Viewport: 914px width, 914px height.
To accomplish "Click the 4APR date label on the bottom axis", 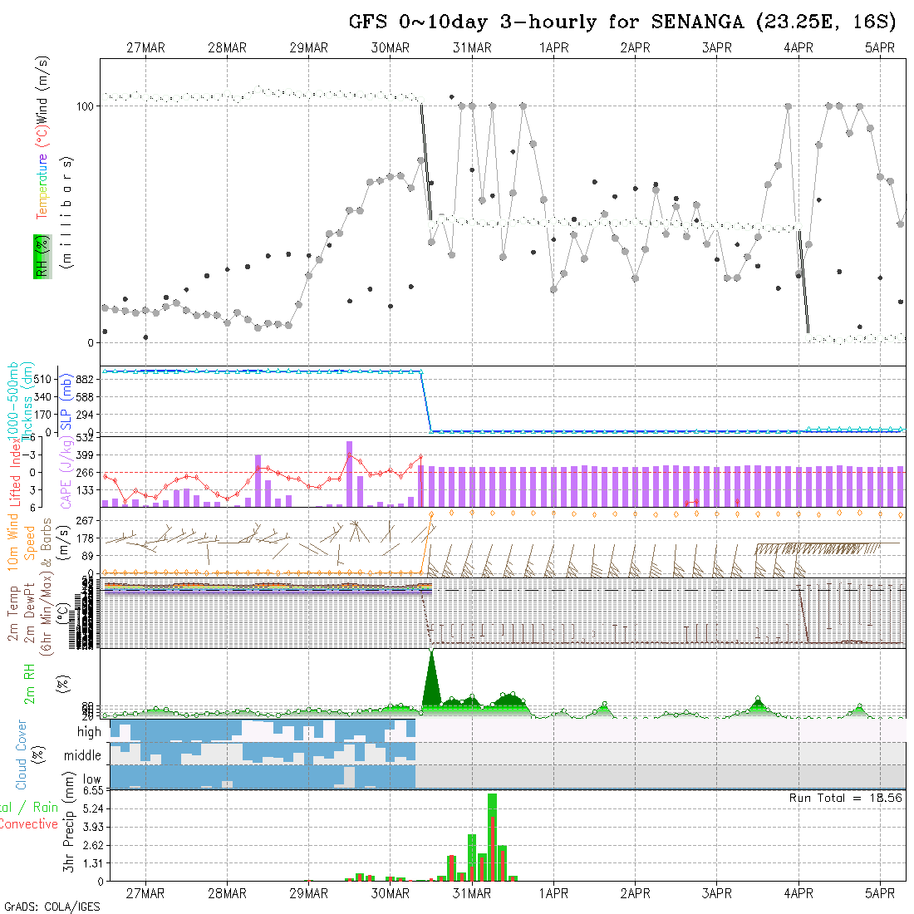I will point(799,893).
